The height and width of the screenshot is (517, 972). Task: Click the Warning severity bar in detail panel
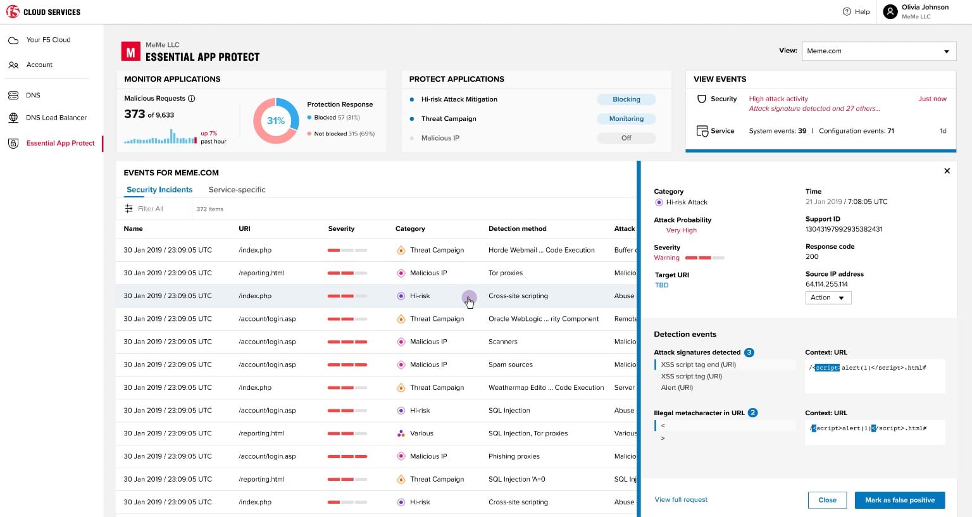[x=704, y=258]
